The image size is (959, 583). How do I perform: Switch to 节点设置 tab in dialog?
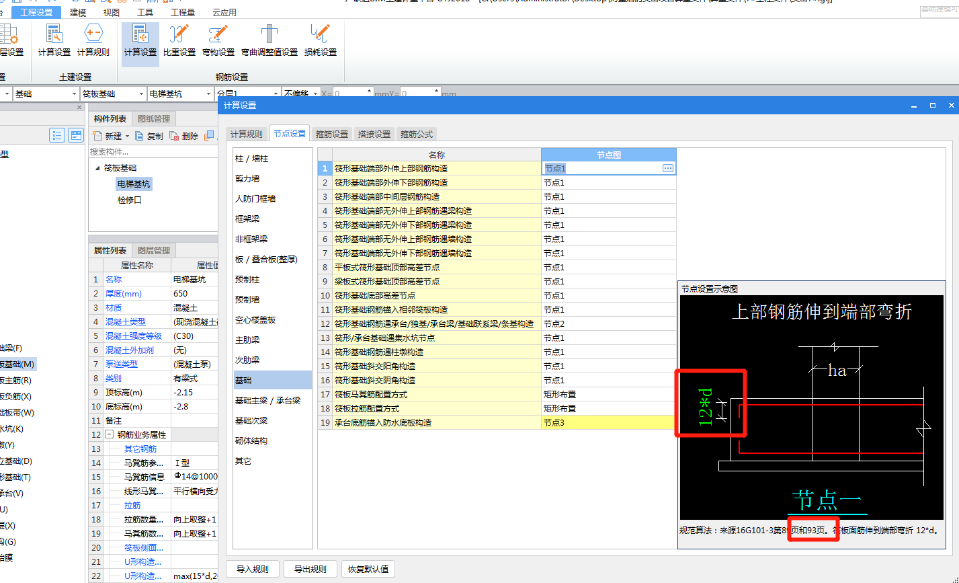pos(290,133)
